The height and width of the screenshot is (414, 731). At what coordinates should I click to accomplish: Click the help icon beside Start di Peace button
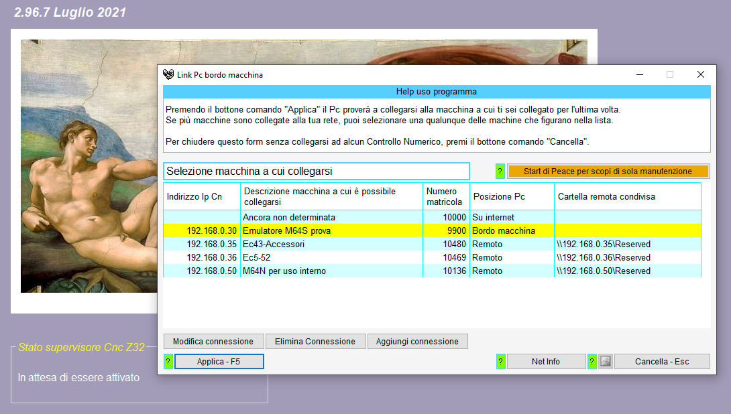[x=500, y=171]
